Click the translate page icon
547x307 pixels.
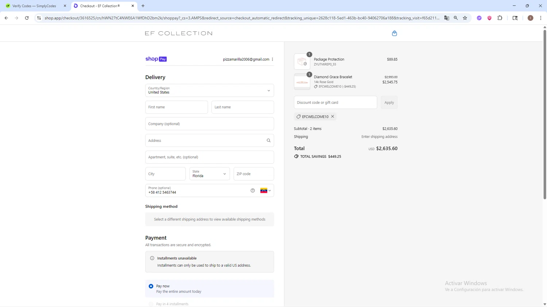(446, 18)
